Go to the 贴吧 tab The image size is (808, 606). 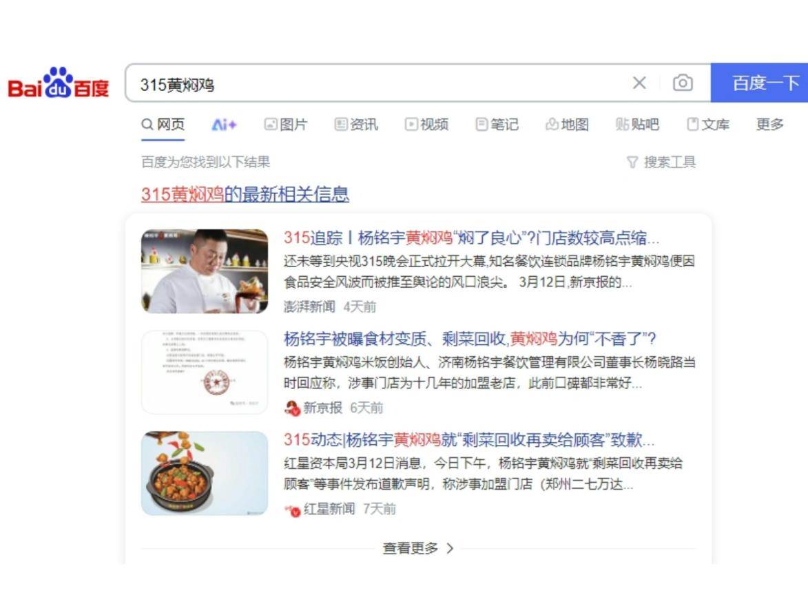tap(637, 124)
